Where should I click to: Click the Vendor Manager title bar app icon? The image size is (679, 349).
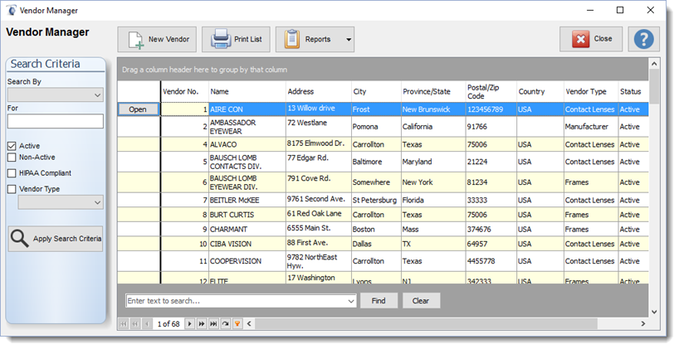click(12, 11)
